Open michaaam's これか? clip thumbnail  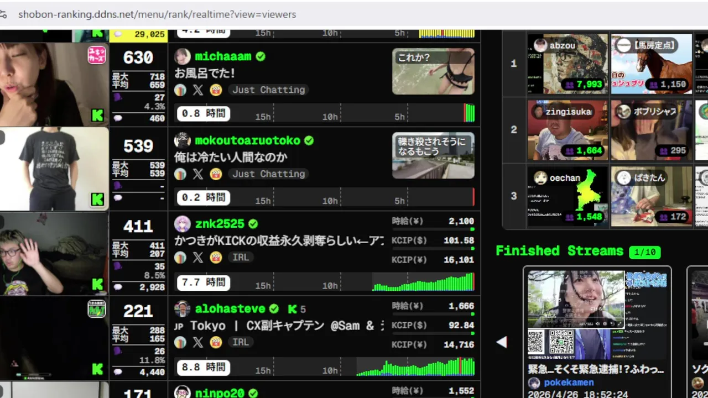pyautogui.click(x=433, y=71)
